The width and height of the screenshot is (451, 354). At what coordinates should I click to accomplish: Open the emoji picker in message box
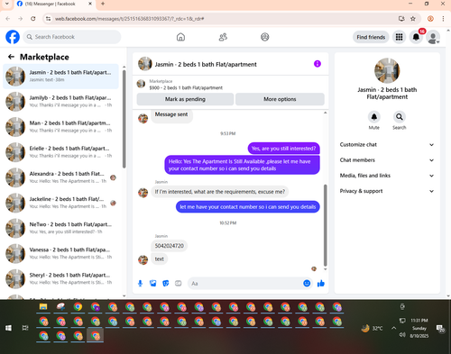click(x=307, y=283)
